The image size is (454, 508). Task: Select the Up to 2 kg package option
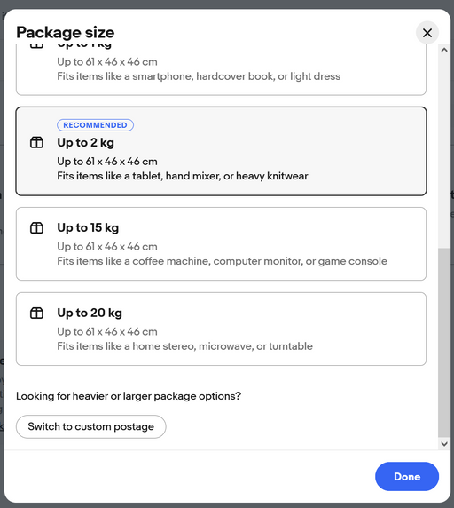[221, 151]
